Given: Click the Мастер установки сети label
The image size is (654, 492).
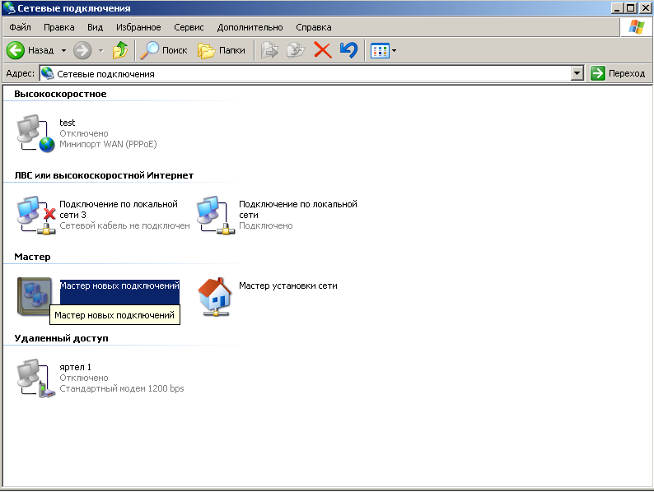Looking at the screenshot, I should tap(287, 285).
